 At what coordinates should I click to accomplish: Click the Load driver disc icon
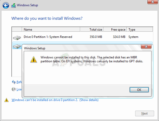[x=14, y=89]
